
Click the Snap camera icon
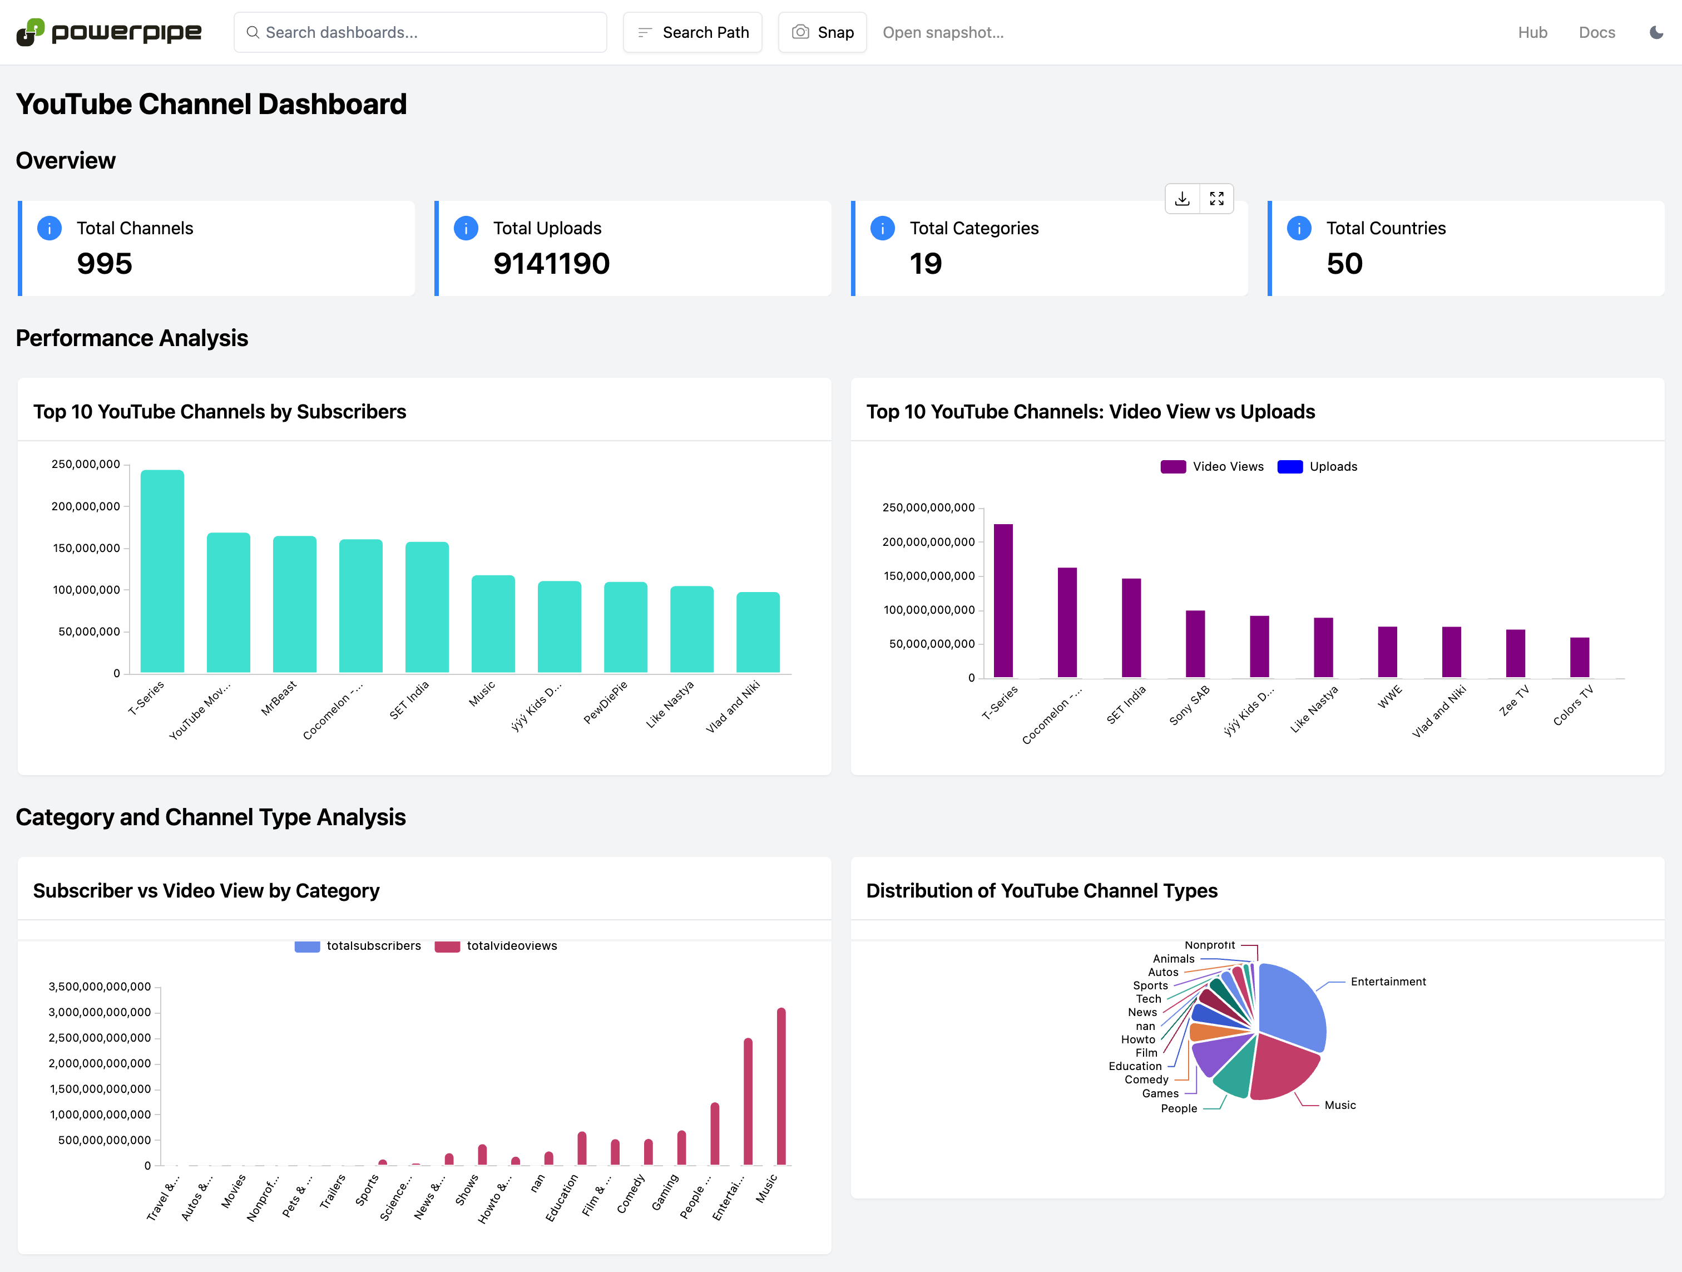pyautogui.click(x=800, y=32)
